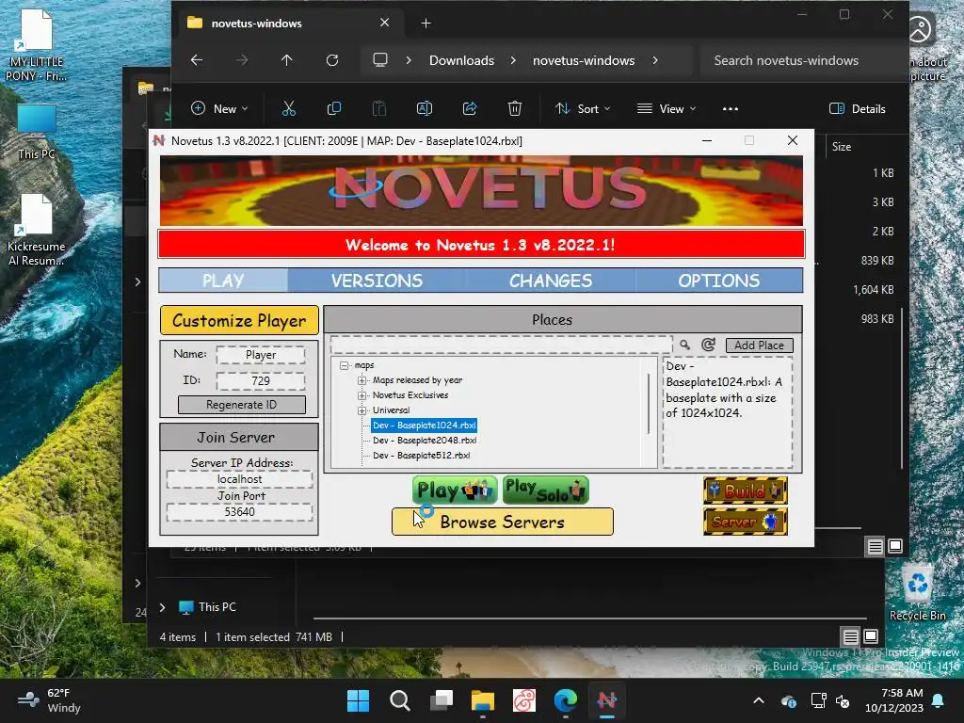Click the Copy icon in Explorer
964x723 pixels.
[334, 109]
